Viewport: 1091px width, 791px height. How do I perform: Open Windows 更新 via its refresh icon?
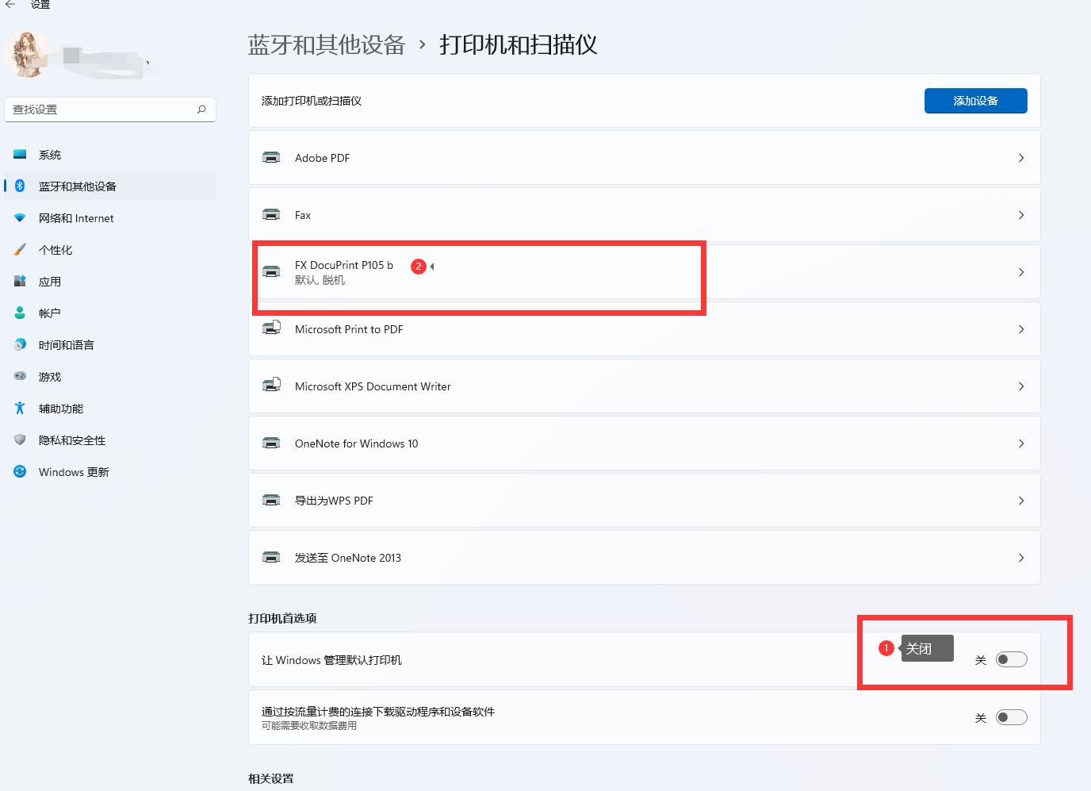click(20, 471)
